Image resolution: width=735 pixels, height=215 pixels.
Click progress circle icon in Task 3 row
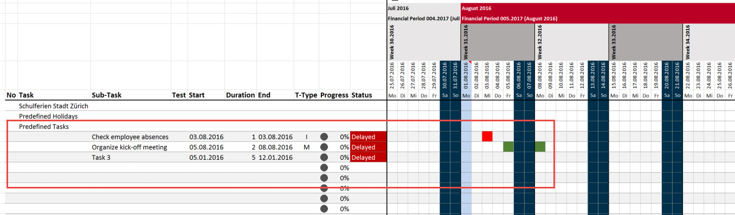tap(324, 157)
